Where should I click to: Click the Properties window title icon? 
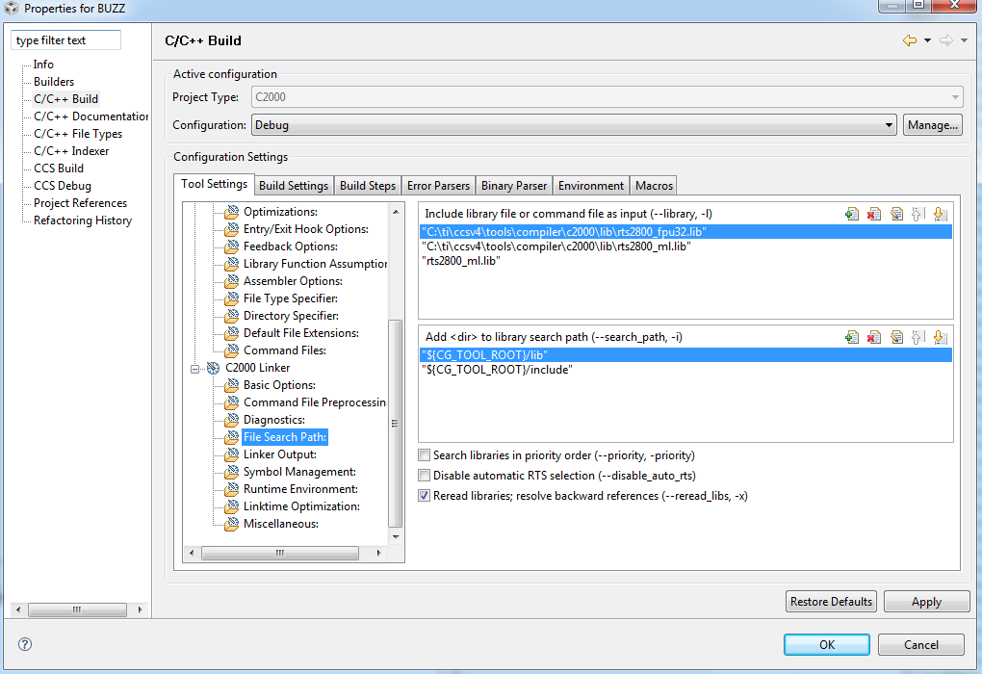point(12,8)
